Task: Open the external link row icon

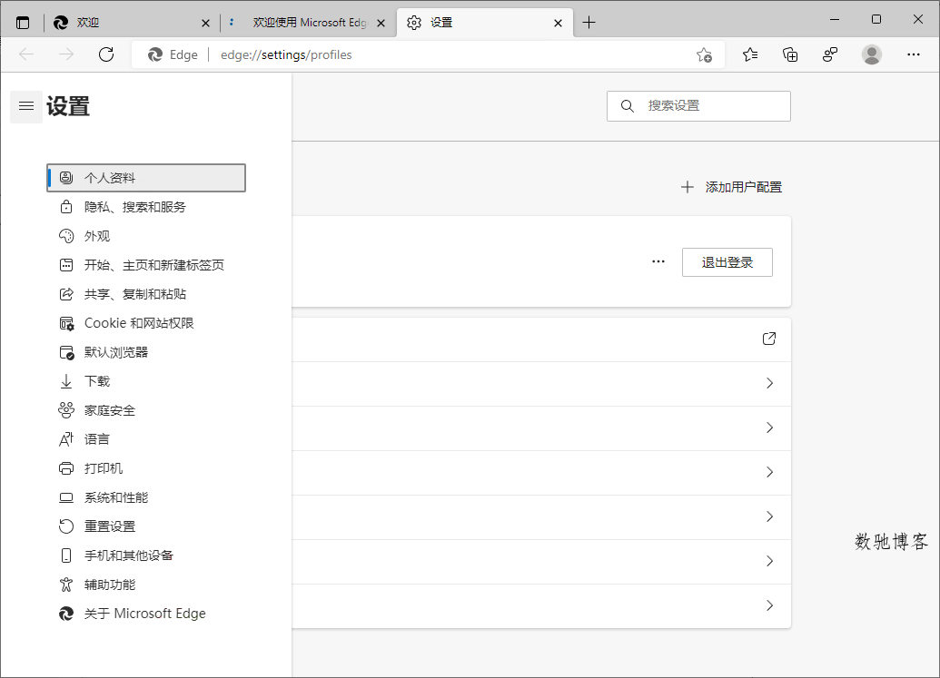Action: coord(769,339)
